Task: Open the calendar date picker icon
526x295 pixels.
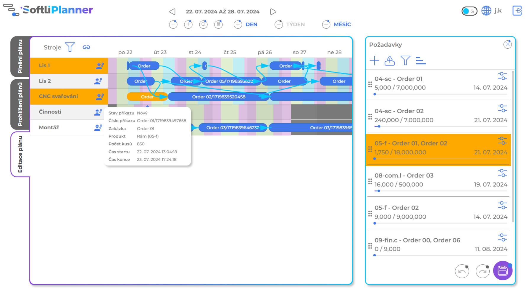Action: [x=218, y=24]
